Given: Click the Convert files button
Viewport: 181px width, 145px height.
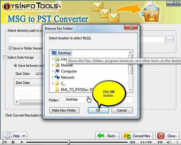Looking at the screenshot, I should (137, 136).
